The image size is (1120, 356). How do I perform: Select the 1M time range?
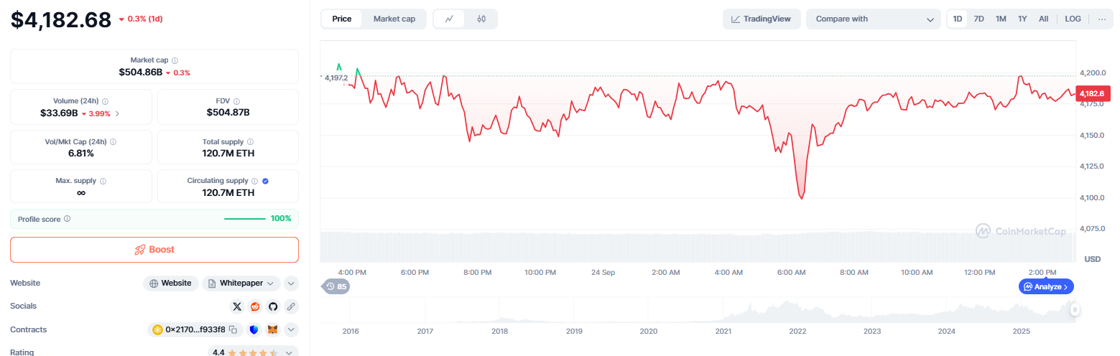click(1001, 19)
